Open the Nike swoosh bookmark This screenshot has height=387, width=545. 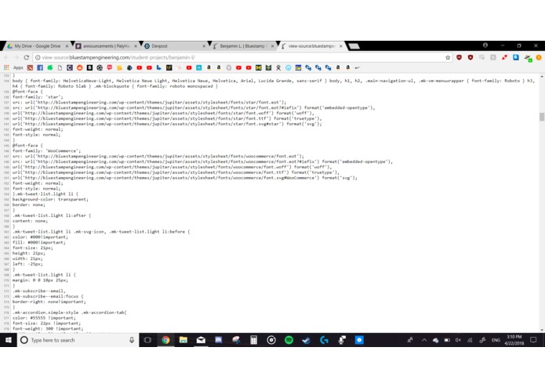click(x=358, y=67)
